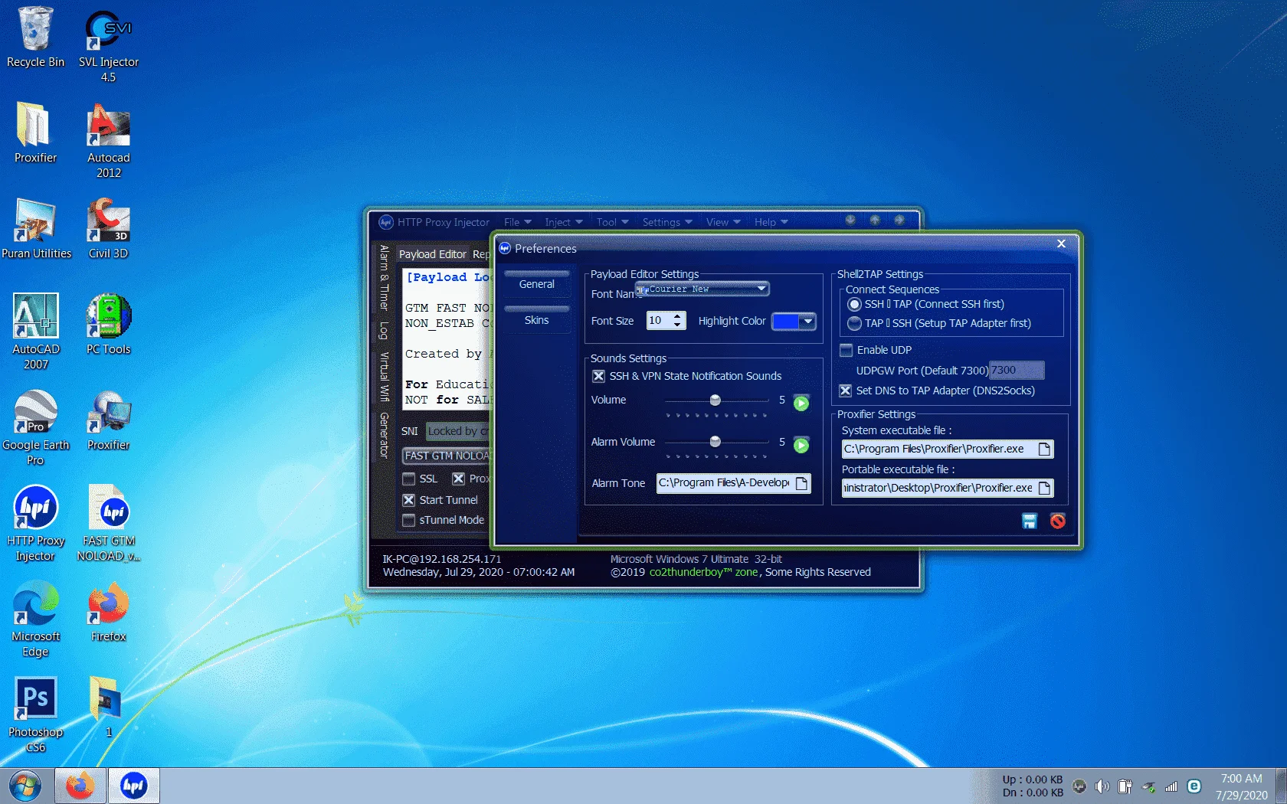Toggle Set DNS to TAP Adapter checkbox

point(846,391)
